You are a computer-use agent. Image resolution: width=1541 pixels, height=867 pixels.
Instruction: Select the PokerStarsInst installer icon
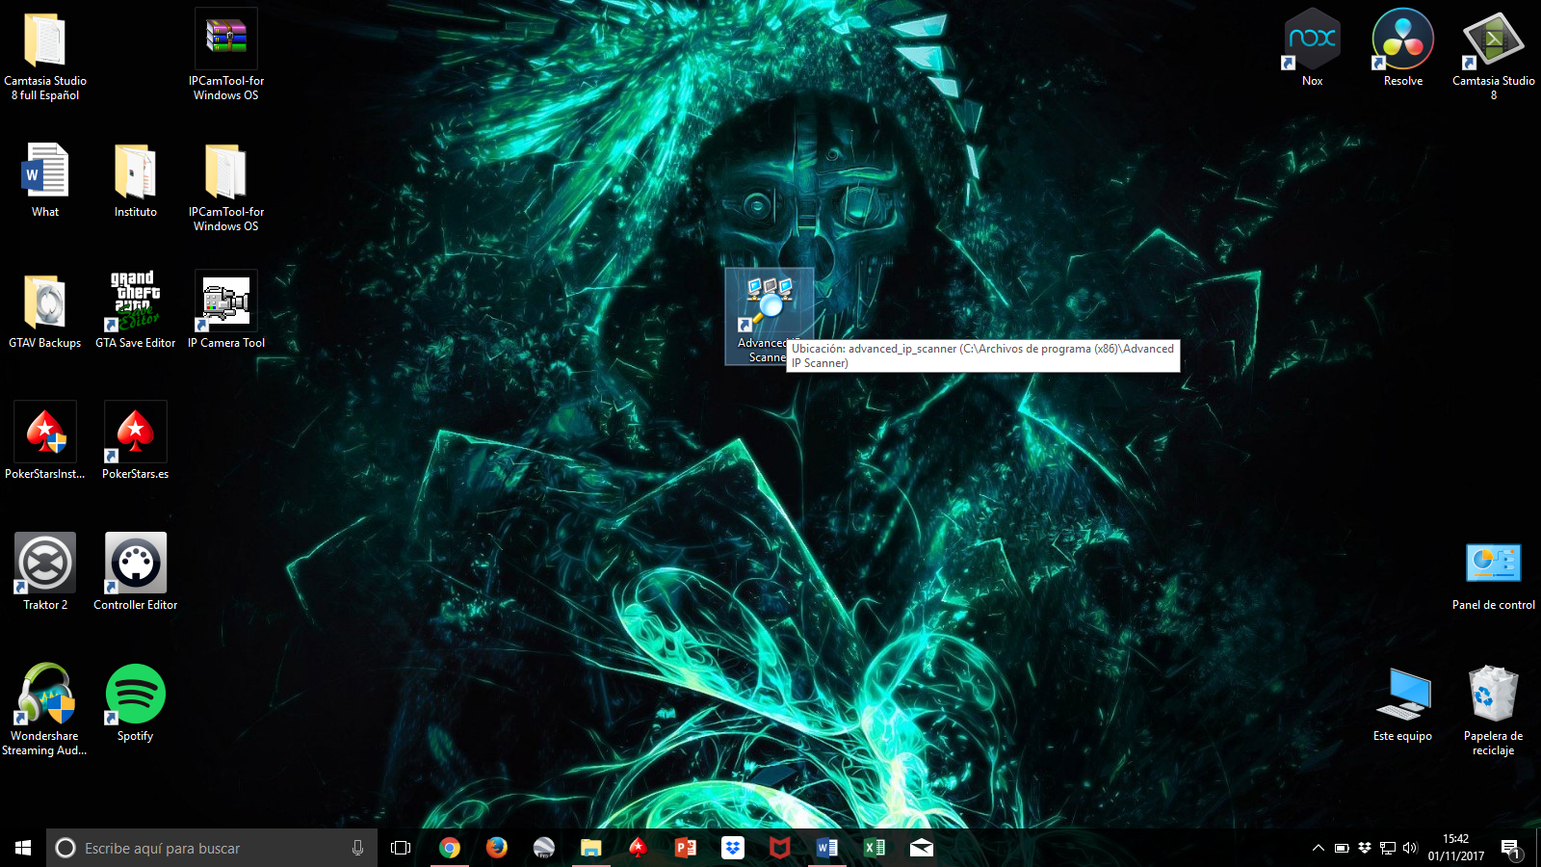(x=45, y=441)
